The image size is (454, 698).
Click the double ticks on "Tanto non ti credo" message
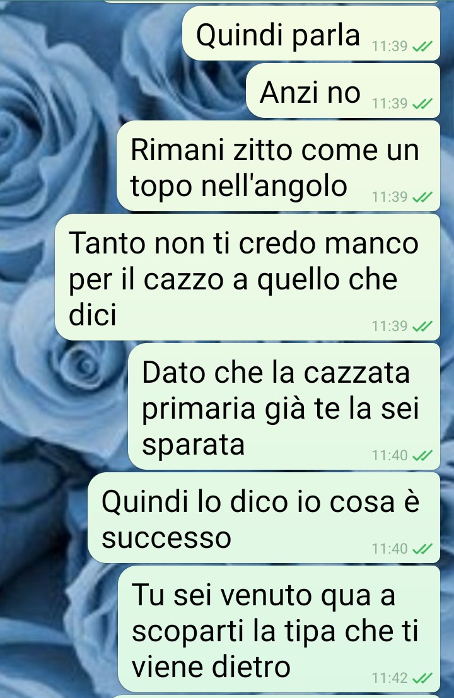point(422,326)
